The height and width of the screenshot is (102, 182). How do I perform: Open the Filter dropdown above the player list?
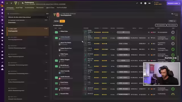(x=172, y=21)
